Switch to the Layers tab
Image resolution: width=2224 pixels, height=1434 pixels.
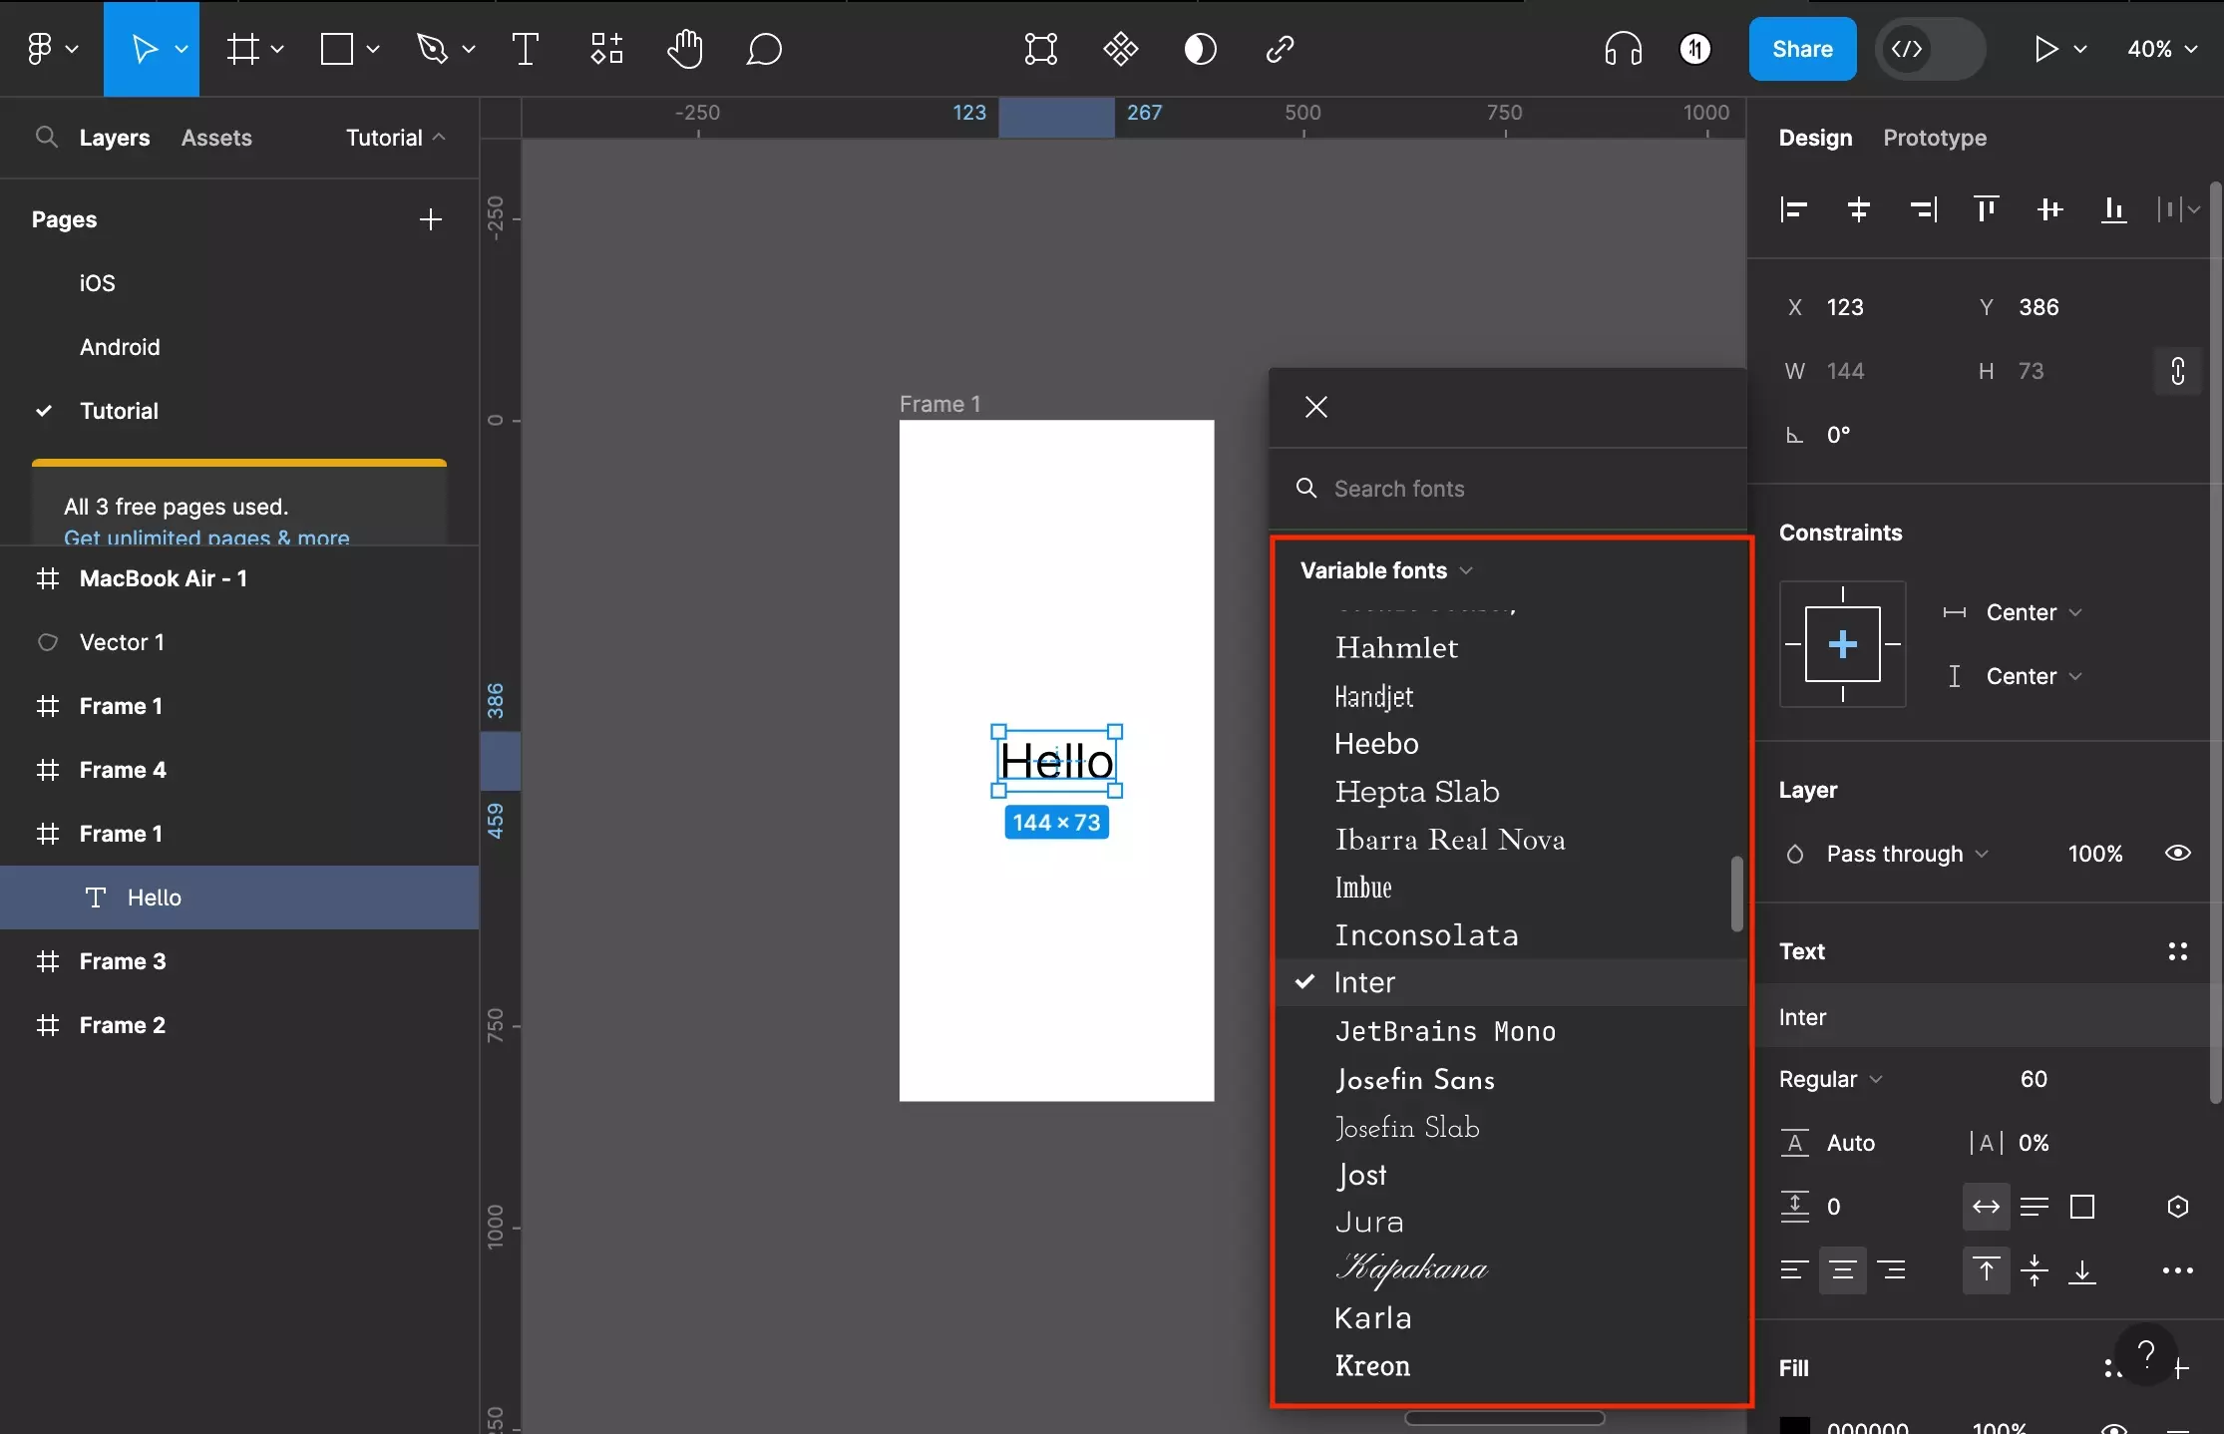(115, 138)
